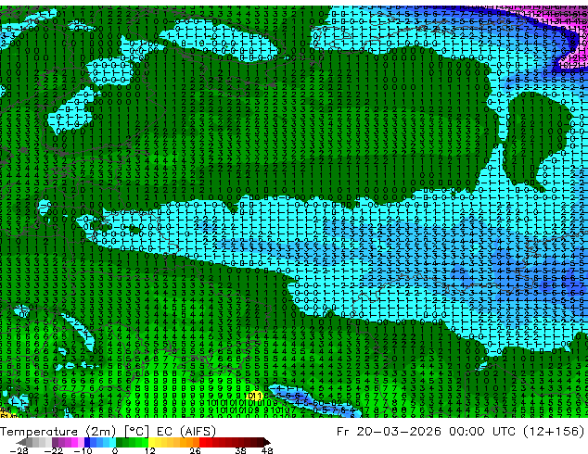Click the '-28' legend scale label
The height and width of the screenshot is (454, 588).
click(19, 450)
